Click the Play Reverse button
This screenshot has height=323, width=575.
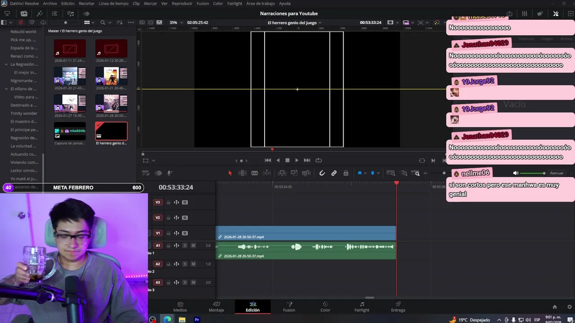278,160
